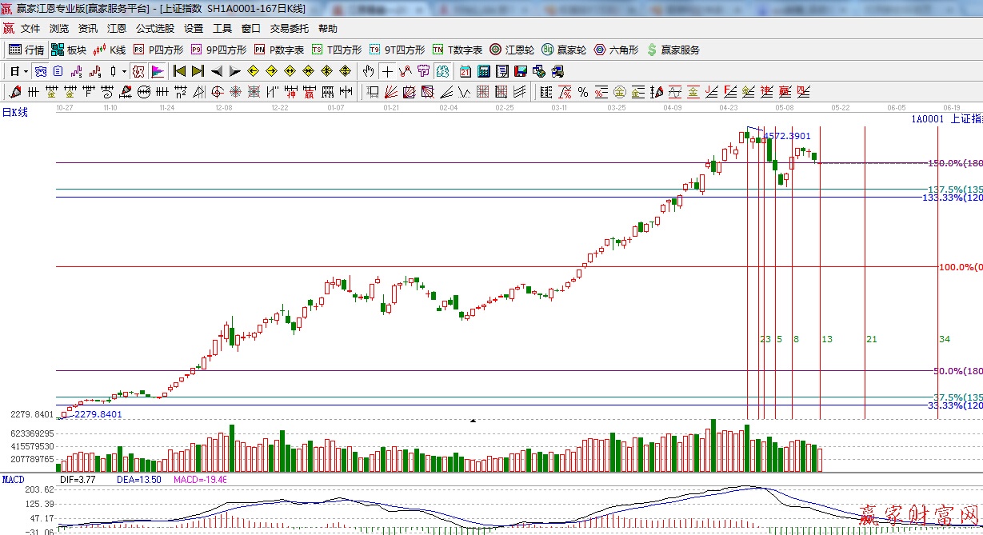The image size is (983, 535).
Task: Click the Fibonacci 13 time line label
Action: coord(827,339)
